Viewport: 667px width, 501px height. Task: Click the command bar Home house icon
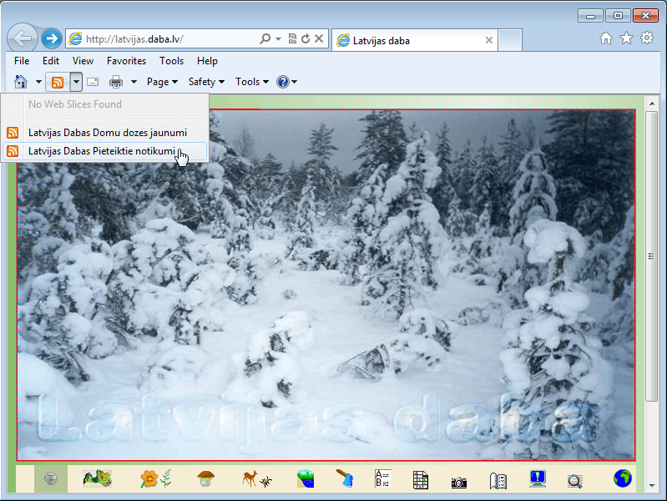point(20,81)
